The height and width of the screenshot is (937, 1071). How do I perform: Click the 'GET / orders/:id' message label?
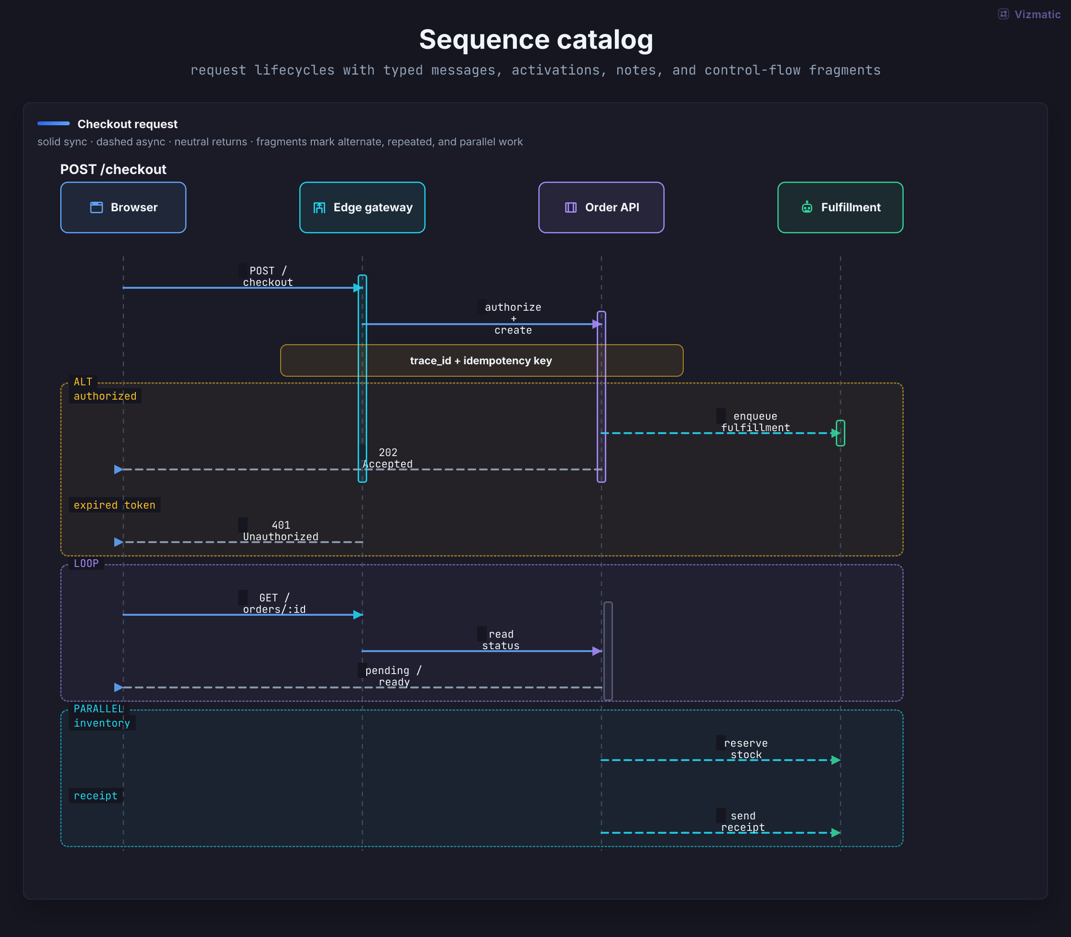tap(274, 603)
